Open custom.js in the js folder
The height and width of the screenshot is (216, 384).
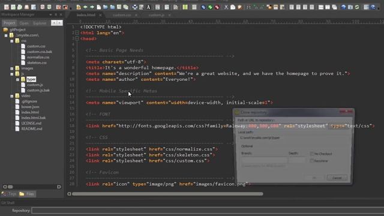[35, 85]
